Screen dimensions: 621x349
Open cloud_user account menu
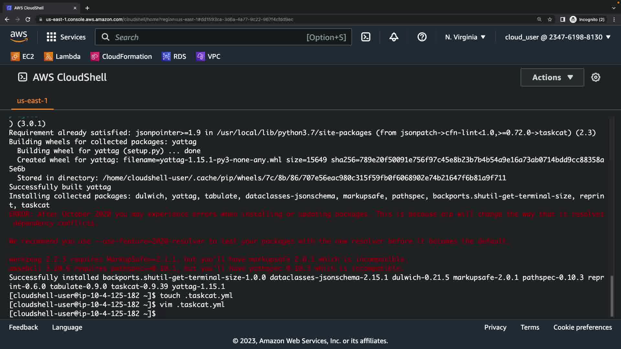[x=557, y=37]
